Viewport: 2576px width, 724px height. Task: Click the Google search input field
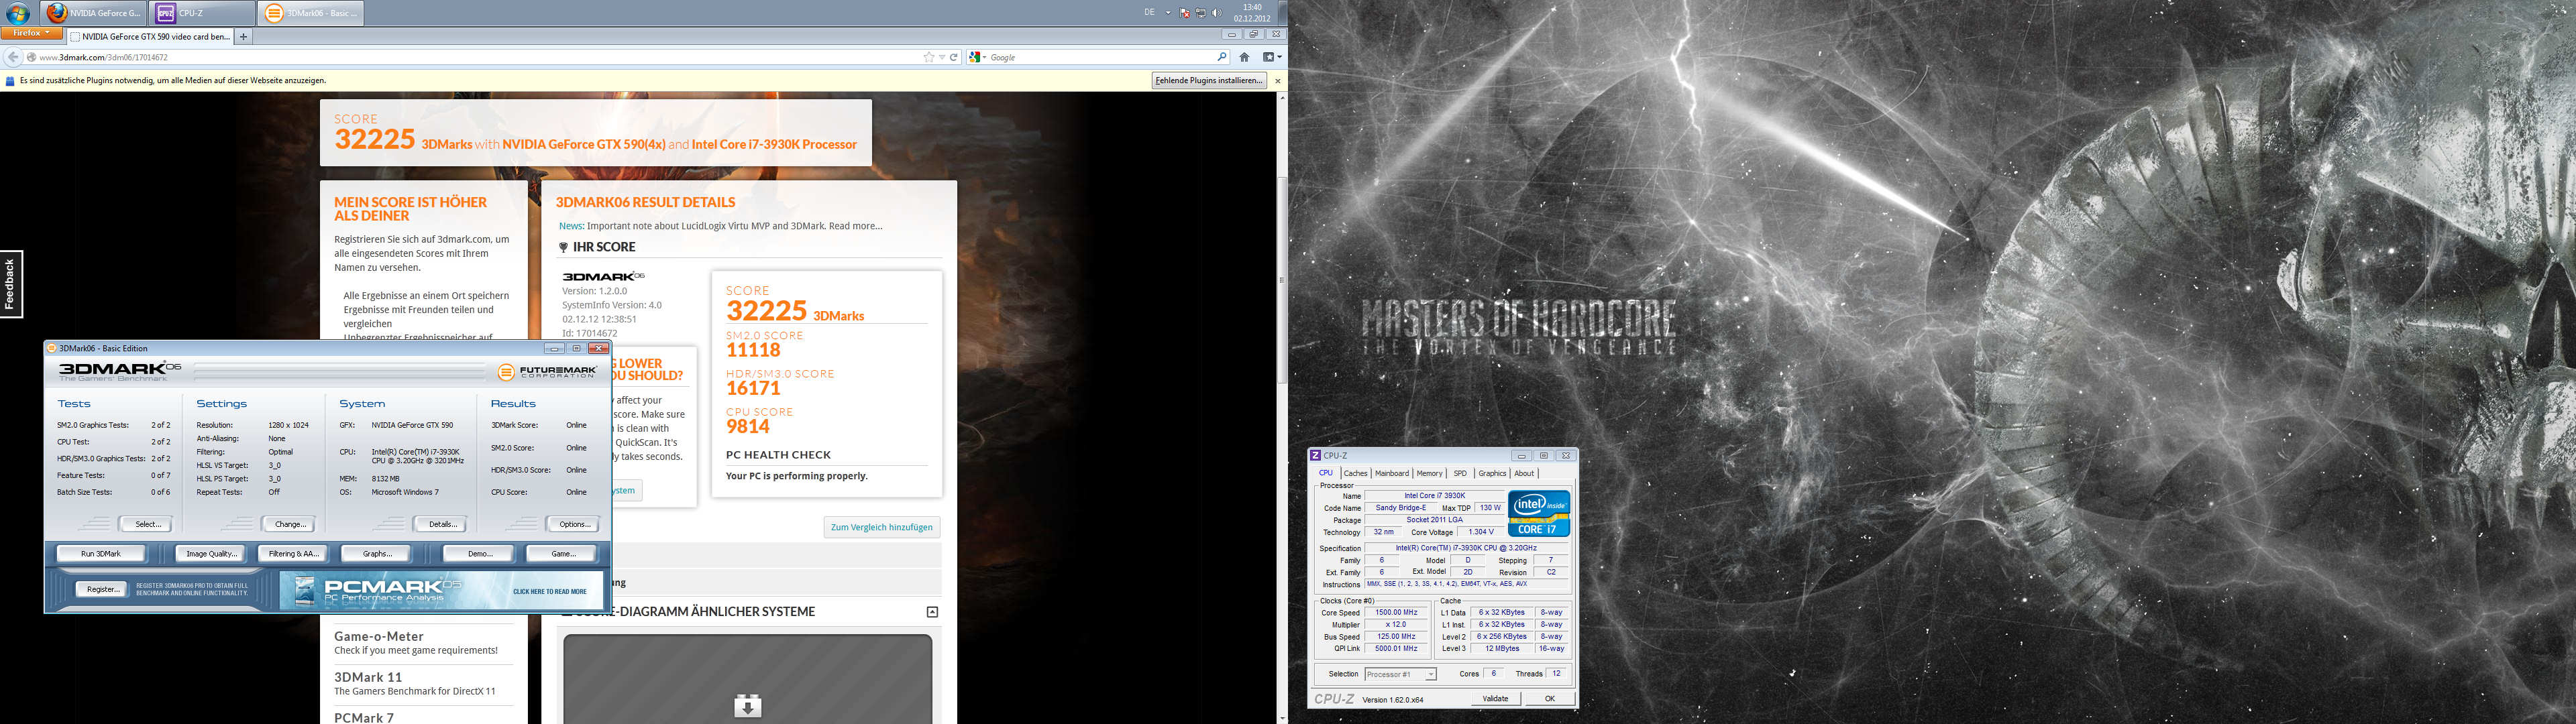click(x=1100, y=57)
